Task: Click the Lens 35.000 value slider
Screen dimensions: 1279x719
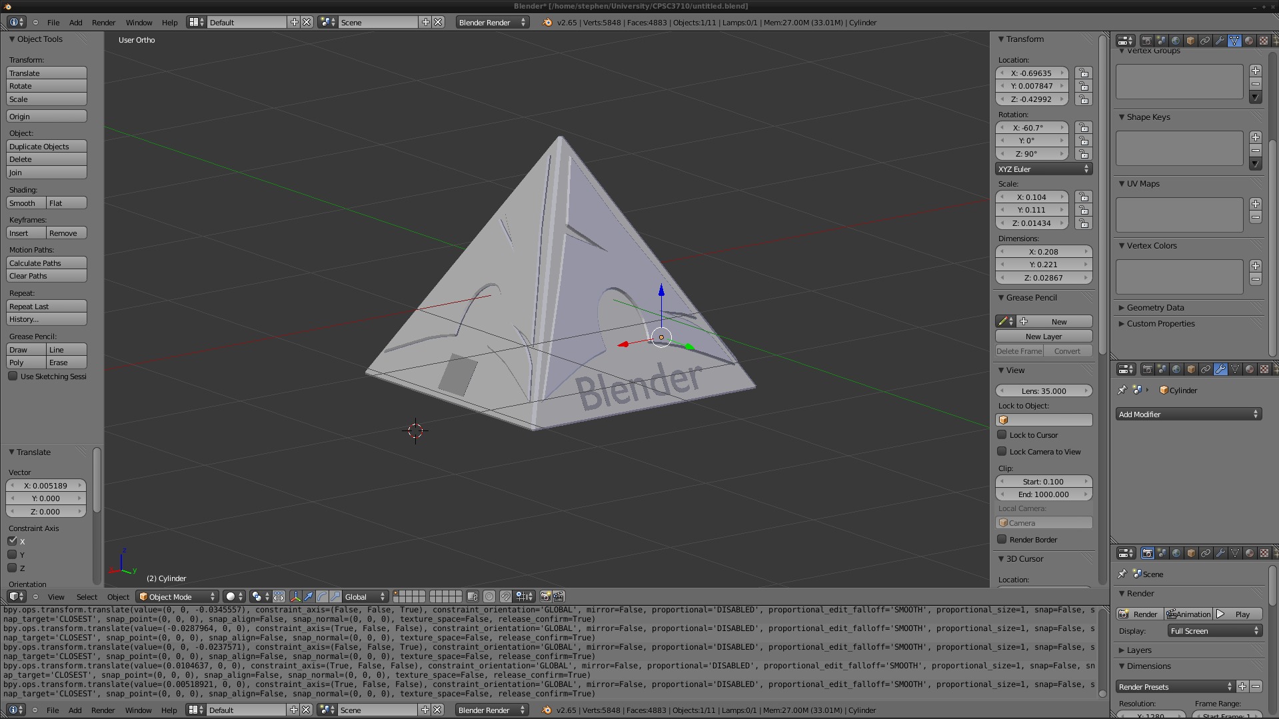Action: click(1044, 391)
